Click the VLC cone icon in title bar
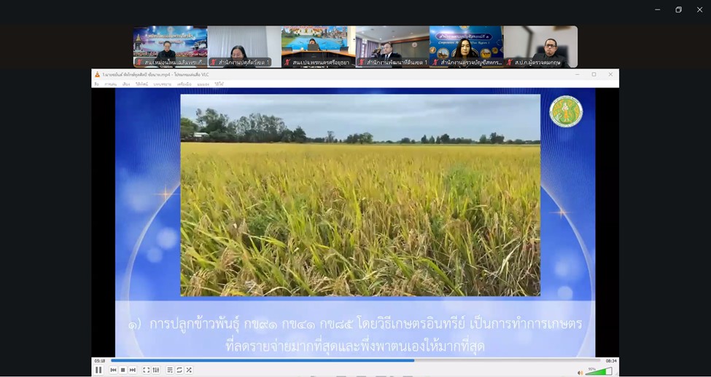 pos(97,74)
